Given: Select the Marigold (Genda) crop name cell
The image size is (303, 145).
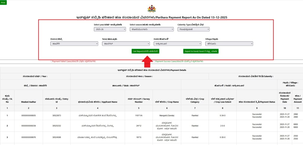Looking at the screenshot, I should pos(167,116).
